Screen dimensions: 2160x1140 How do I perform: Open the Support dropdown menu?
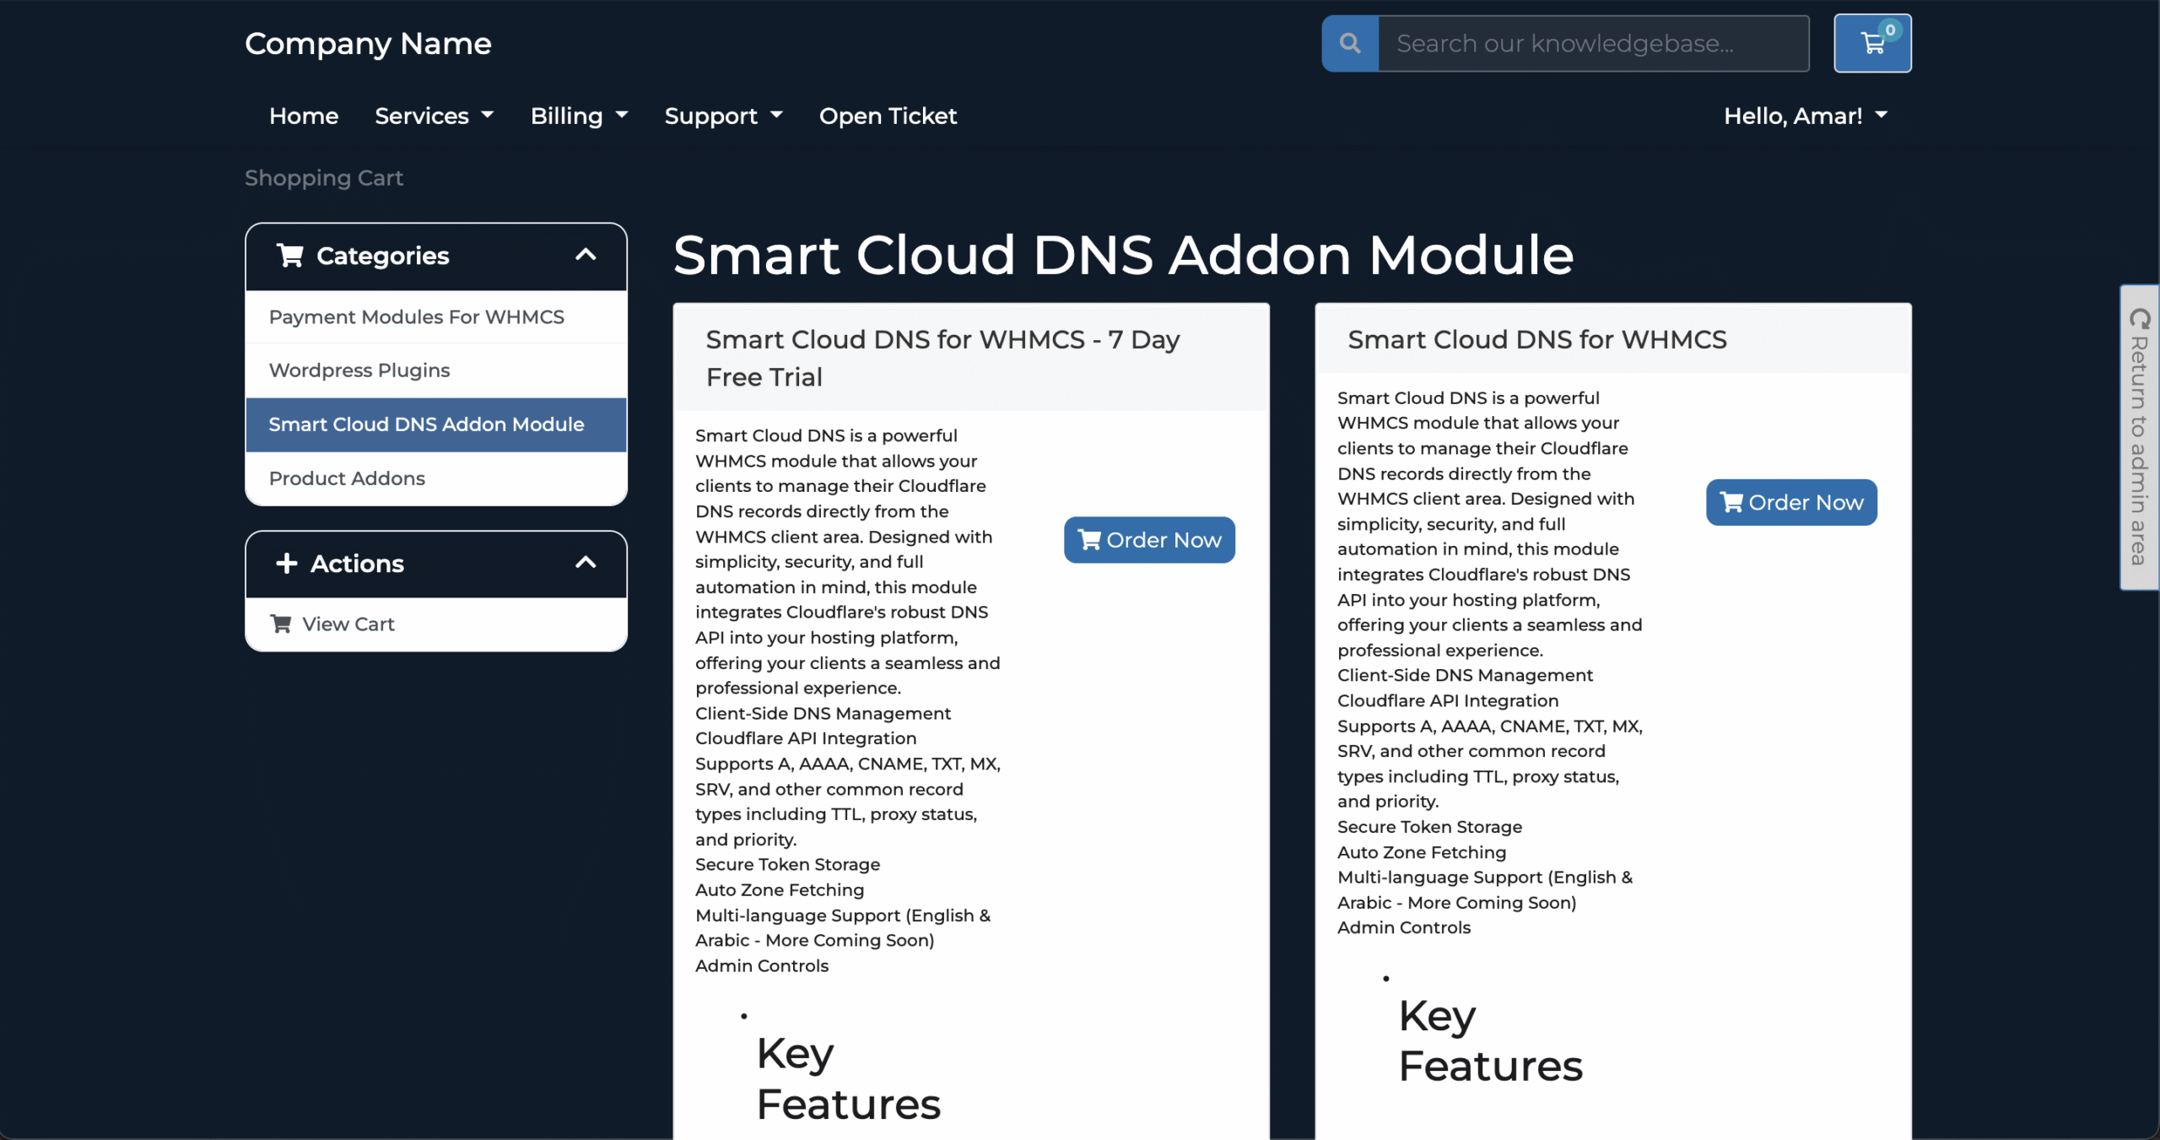[723, 116]
